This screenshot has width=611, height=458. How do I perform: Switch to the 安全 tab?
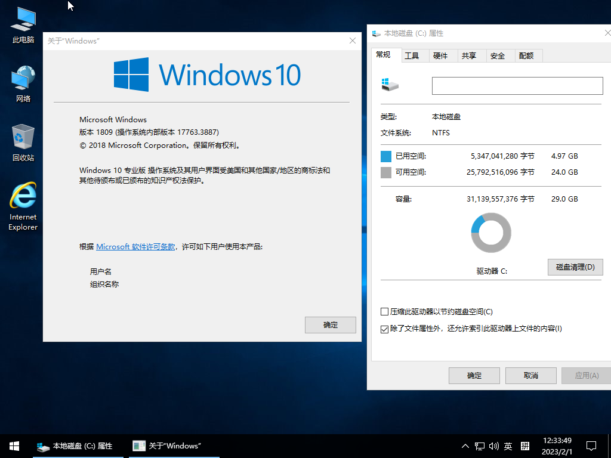point(498,55)
